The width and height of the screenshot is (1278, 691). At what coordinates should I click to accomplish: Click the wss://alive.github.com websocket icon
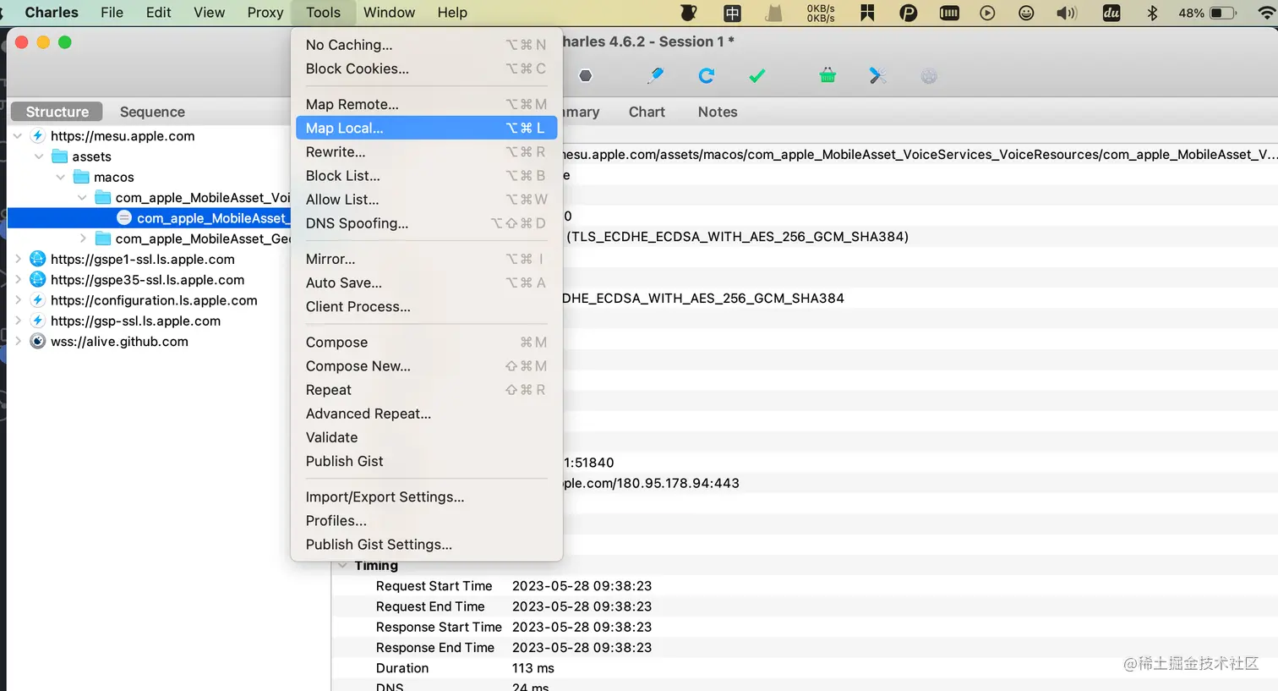pos(37,342)
